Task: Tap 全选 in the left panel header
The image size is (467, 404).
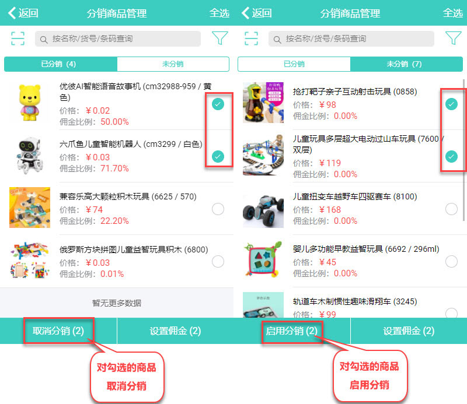Action: point(219,13)
